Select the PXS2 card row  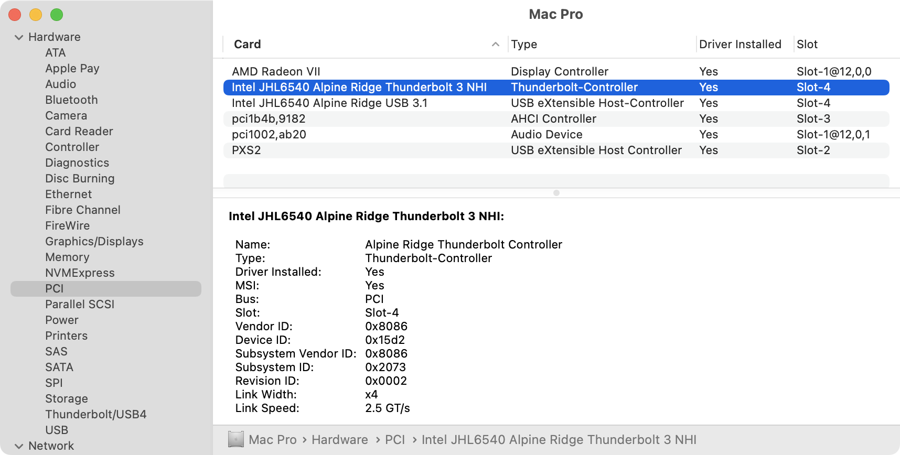tap(556, 150)
